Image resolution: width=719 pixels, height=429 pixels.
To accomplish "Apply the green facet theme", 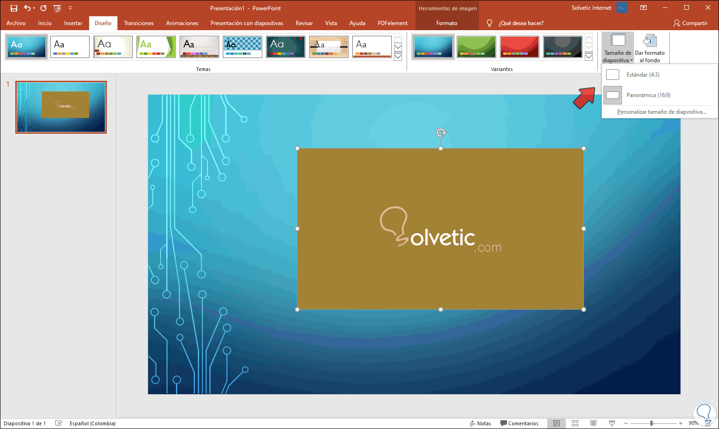I will (x=156, y=47).
